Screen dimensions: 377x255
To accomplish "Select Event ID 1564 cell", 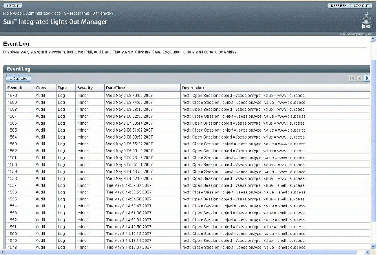I will pos(20,137).
